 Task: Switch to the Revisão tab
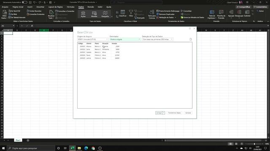pyautogui.click(x=91, y=7)
